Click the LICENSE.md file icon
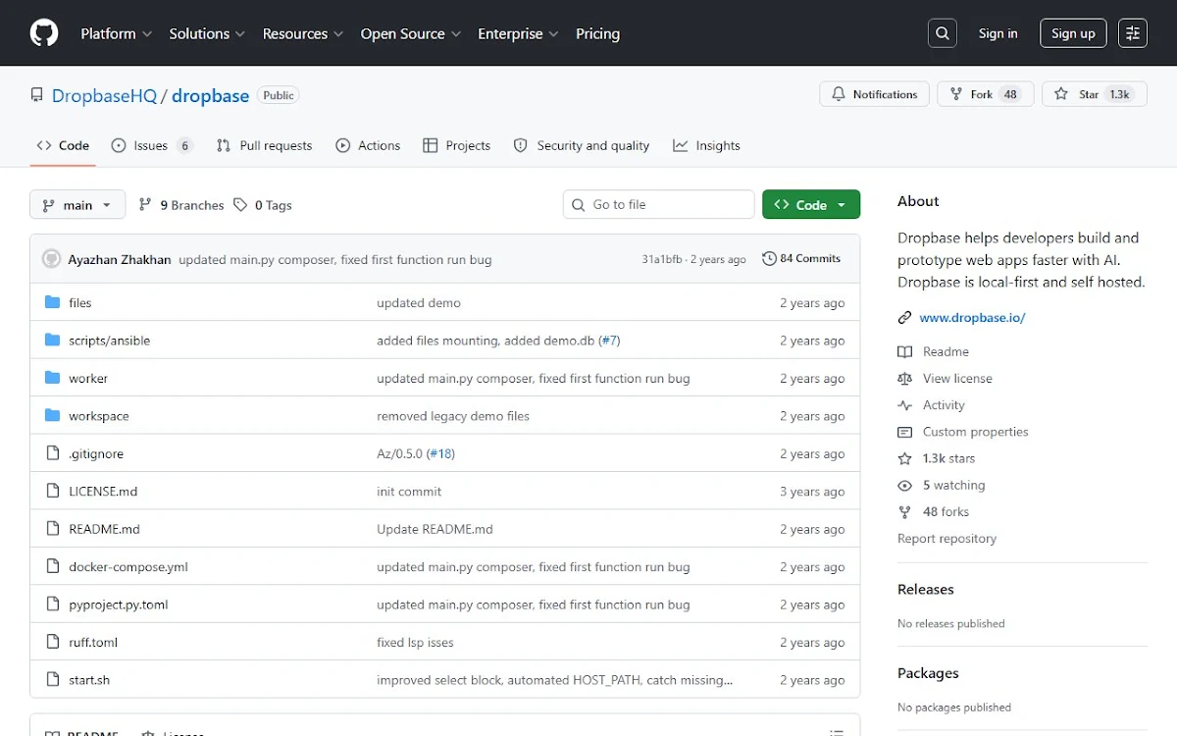Screen dimensions: 1177x736 53,491
